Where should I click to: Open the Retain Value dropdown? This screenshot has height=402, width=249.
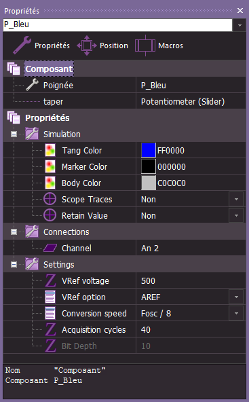coord(236,216)
